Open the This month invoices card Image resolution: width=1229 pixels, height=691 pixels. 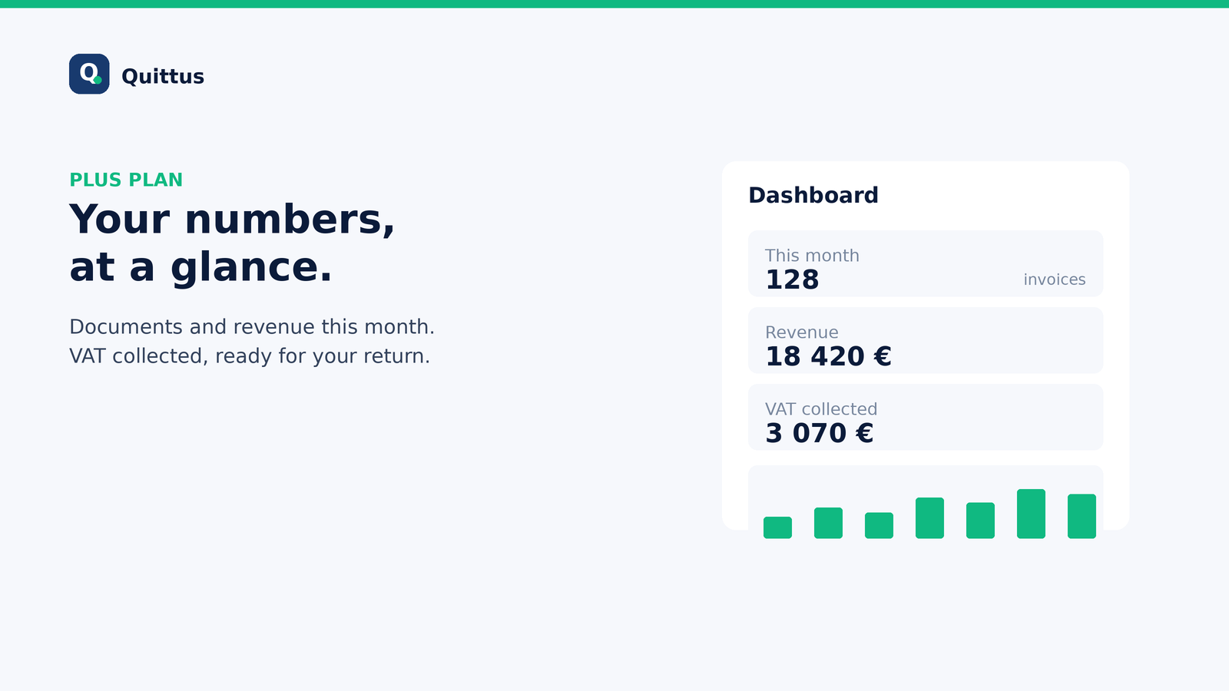coord(926,263)
